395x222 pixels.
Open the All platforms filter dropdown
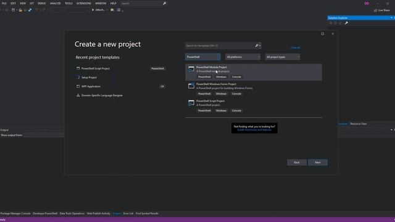click(243, 57)
